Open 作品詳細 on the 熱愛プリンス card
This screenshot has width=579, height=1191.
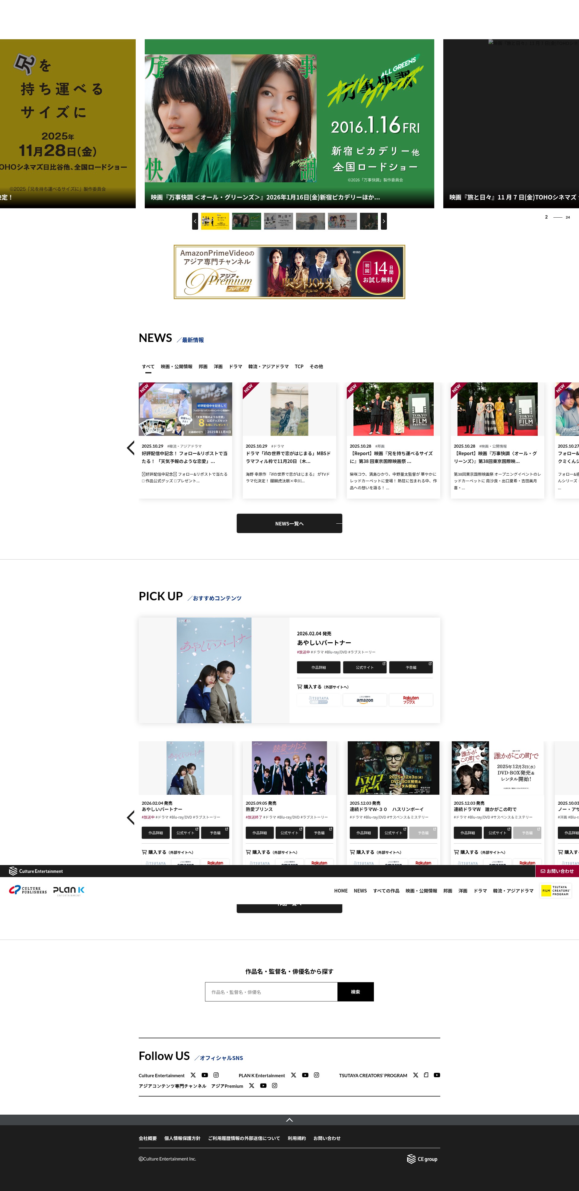259,833
